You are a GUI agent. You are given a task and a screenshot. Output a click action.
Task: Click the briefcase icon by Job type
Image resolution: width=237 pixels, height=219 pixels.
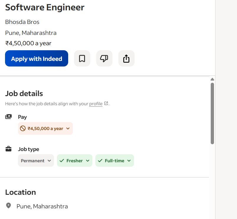click(9, 149)
